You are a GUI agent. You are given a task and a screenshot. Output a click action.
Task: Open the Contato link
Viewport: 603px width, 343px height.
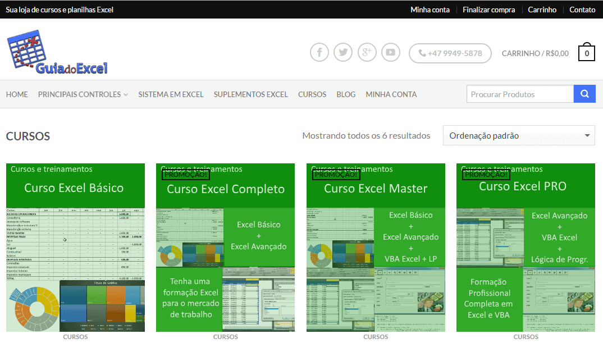[582, 10]
